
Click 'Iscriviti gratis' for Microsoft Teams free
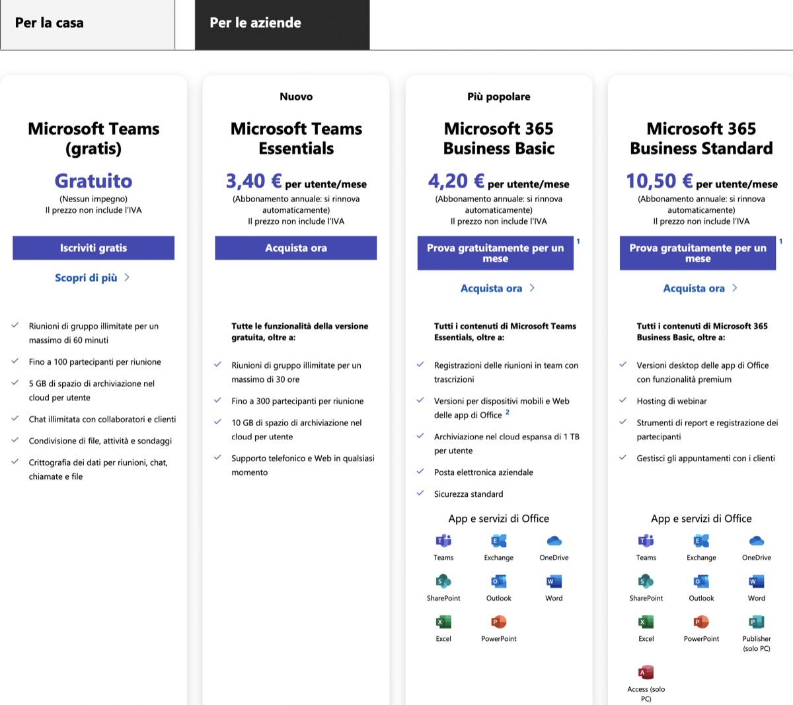click(x=93, y=248)
